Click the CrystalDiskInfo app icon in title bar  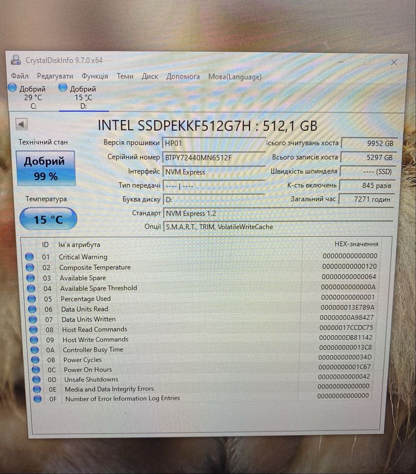(16, 60)
